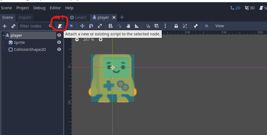Activate the Select Mode arrow tool
Viewport: 267px width, 135px height.
(71, 26)
